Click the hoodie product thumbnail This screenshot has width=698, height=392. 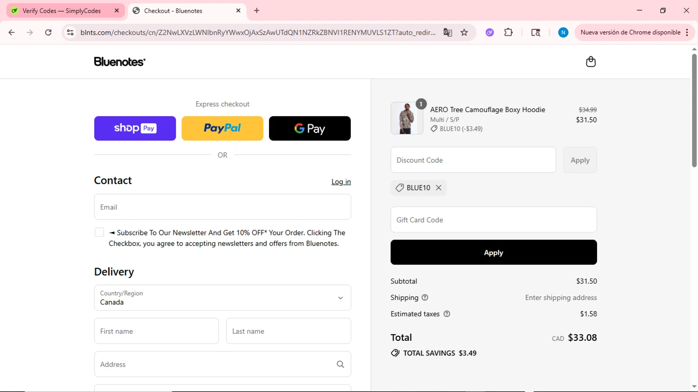(x=407, y=118)
